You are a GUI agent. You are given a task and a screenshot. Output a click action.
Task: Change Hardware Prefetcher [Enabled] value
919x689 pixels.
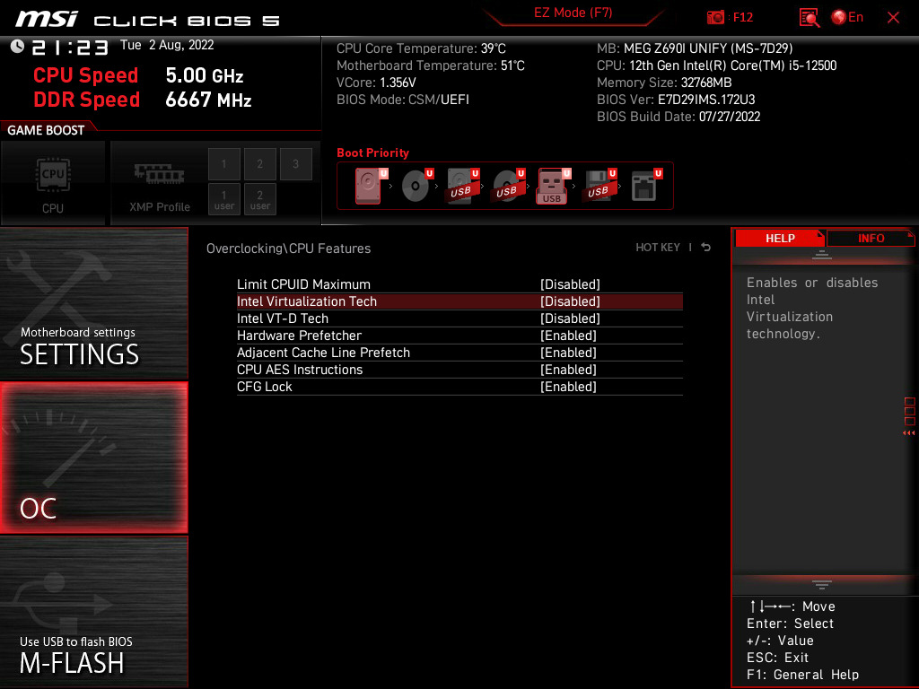(x=568, y=336)
